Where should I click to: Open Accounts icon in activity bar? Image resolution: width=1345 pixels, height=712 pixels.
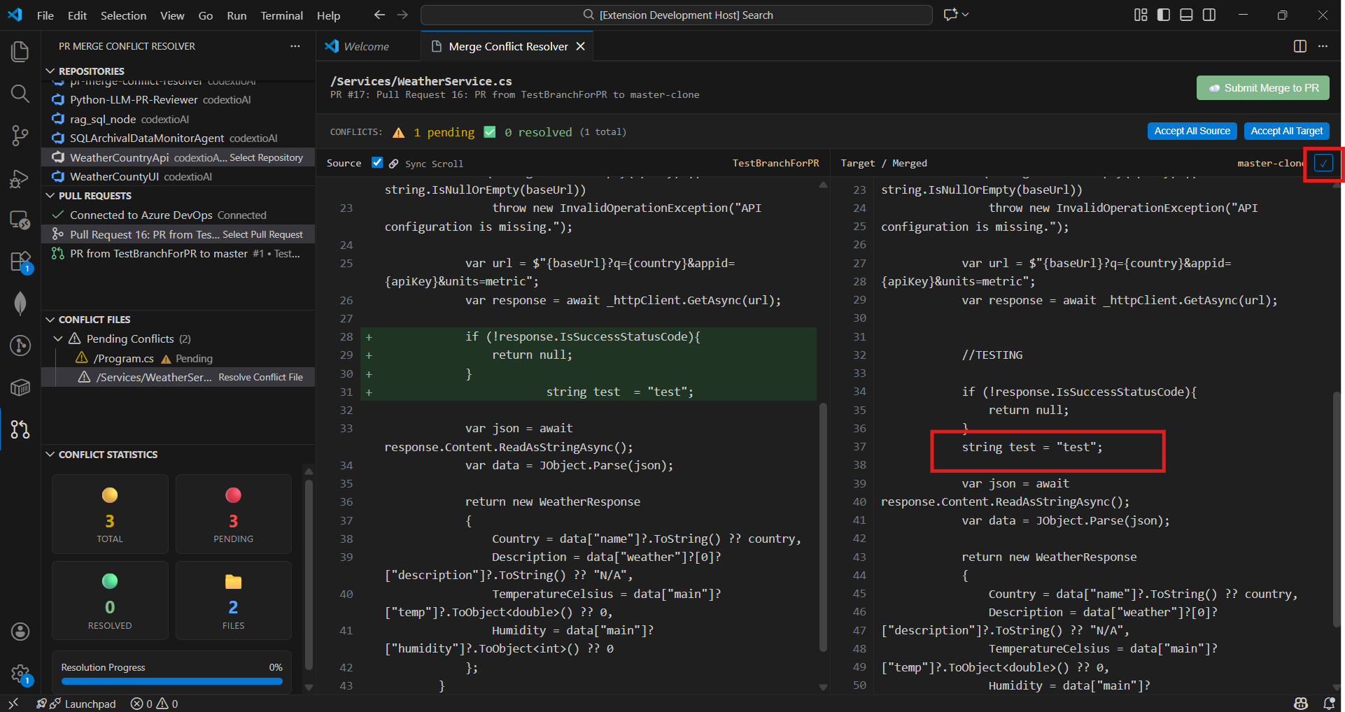point(20,632)
